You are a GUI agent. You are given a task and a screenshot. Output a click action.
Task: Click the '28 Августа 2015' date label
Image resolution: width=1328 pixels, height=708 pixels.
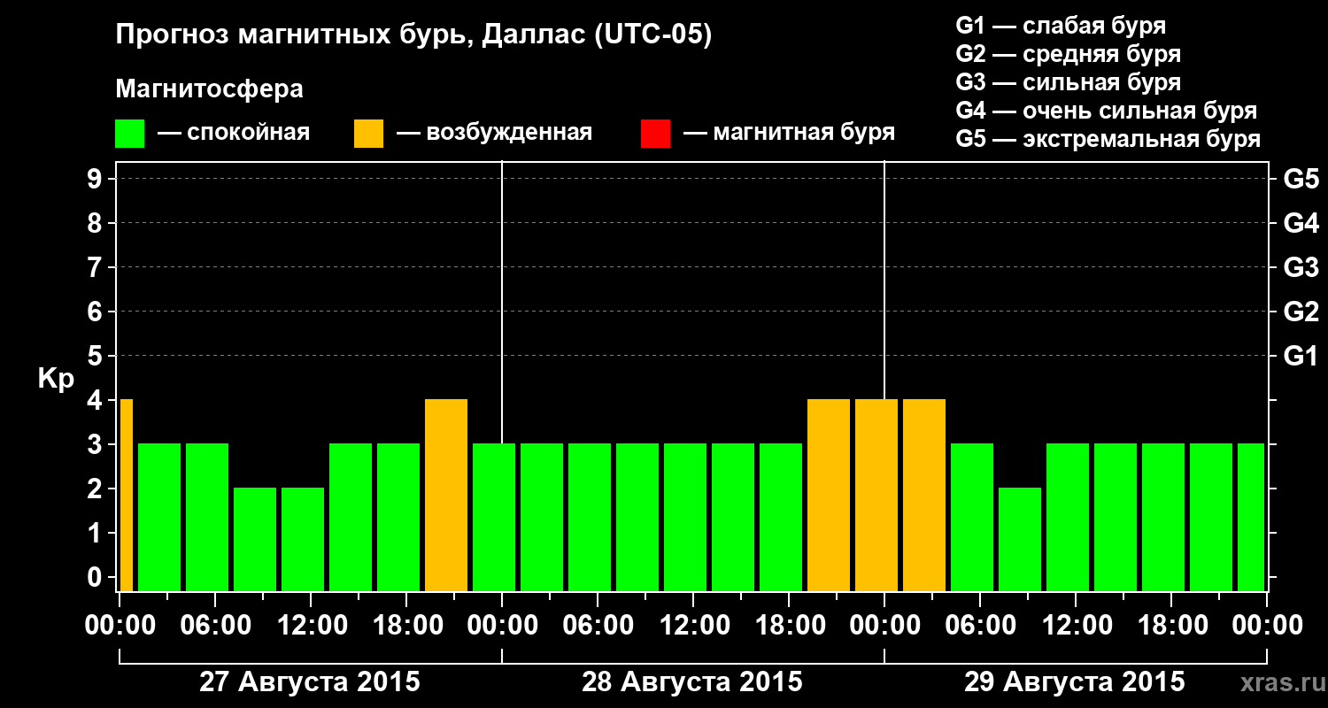692,682
